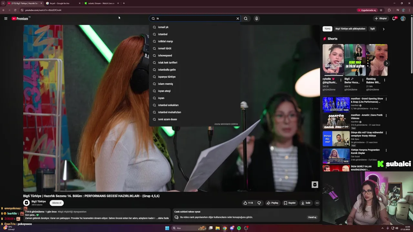
Task: Report search predictions link
Action: coord(226,124)
